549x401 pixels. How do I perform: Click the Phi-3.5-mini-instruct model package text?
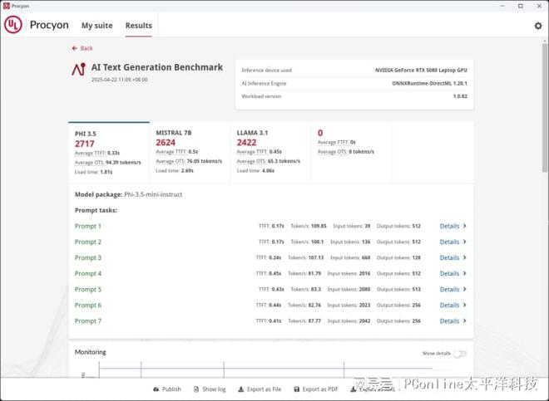(x=153, y=194)
